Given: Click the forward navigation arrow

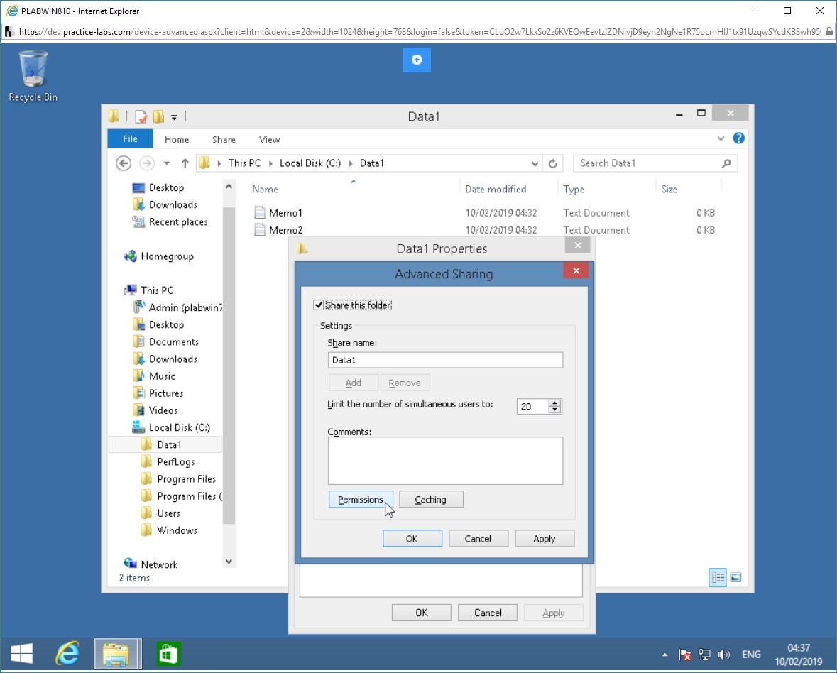Looking at the screenshot, I should coord(147,163).
